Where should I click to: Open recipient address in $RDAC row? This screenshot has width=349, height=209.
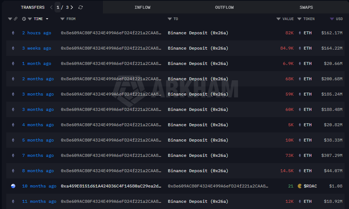coord(218,186)
